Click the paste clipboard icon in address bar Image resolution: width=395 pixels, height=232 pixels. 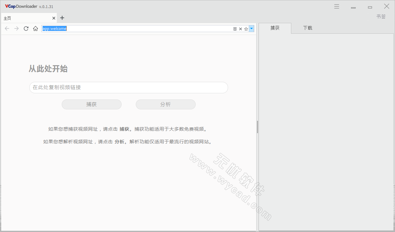(235, 29)
